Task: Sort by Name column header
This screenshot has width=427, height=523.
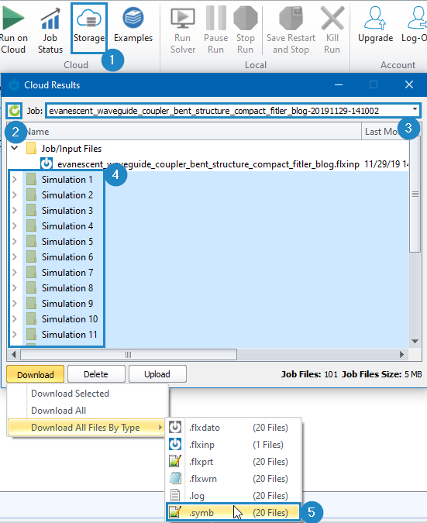Action: click(184, 132)
